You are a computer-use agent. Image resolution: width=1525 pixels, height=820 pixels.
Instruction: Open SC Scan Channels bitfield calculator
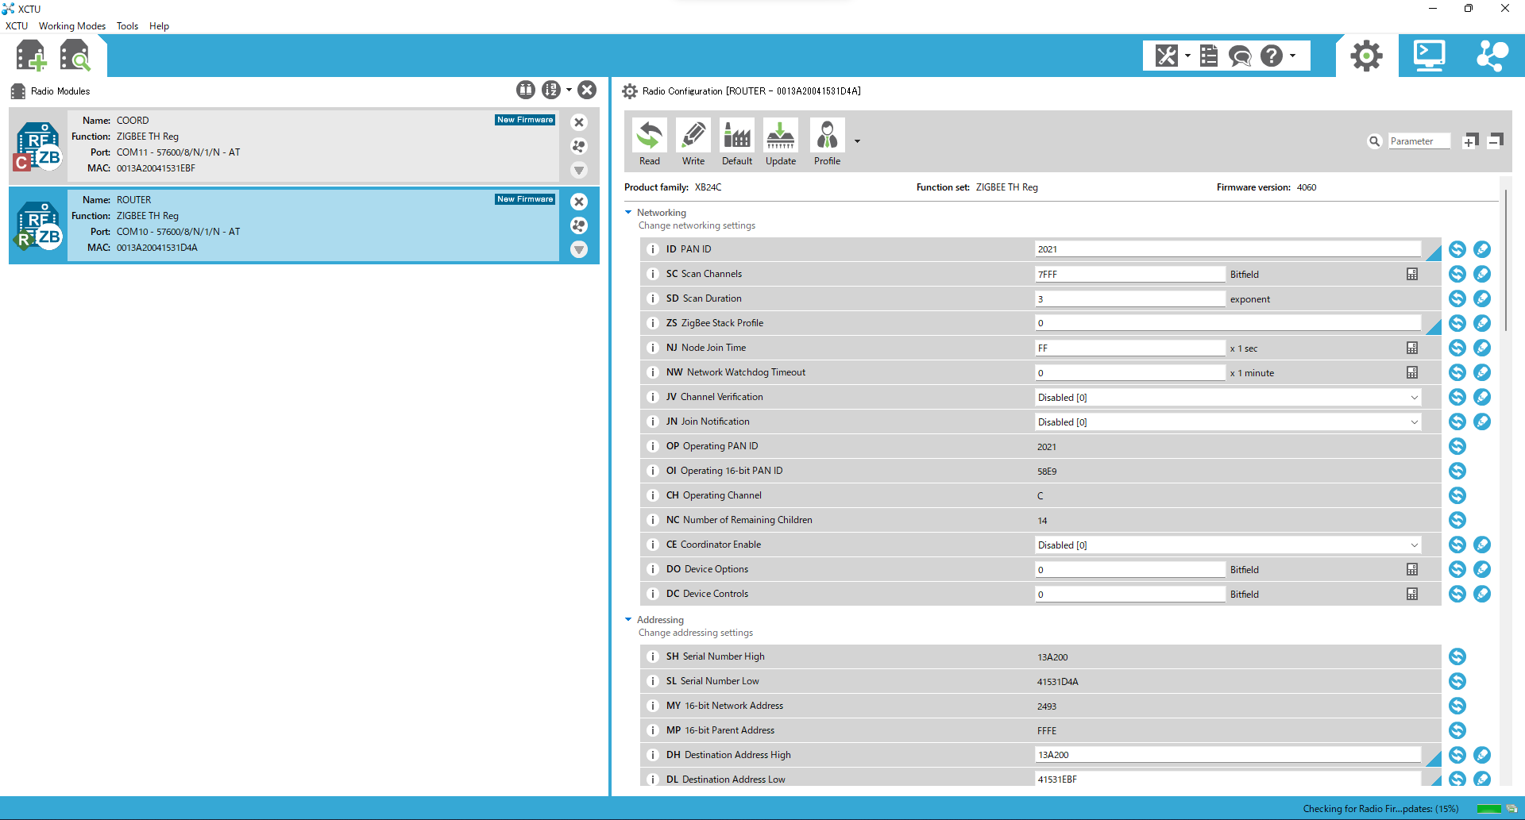1412,274
